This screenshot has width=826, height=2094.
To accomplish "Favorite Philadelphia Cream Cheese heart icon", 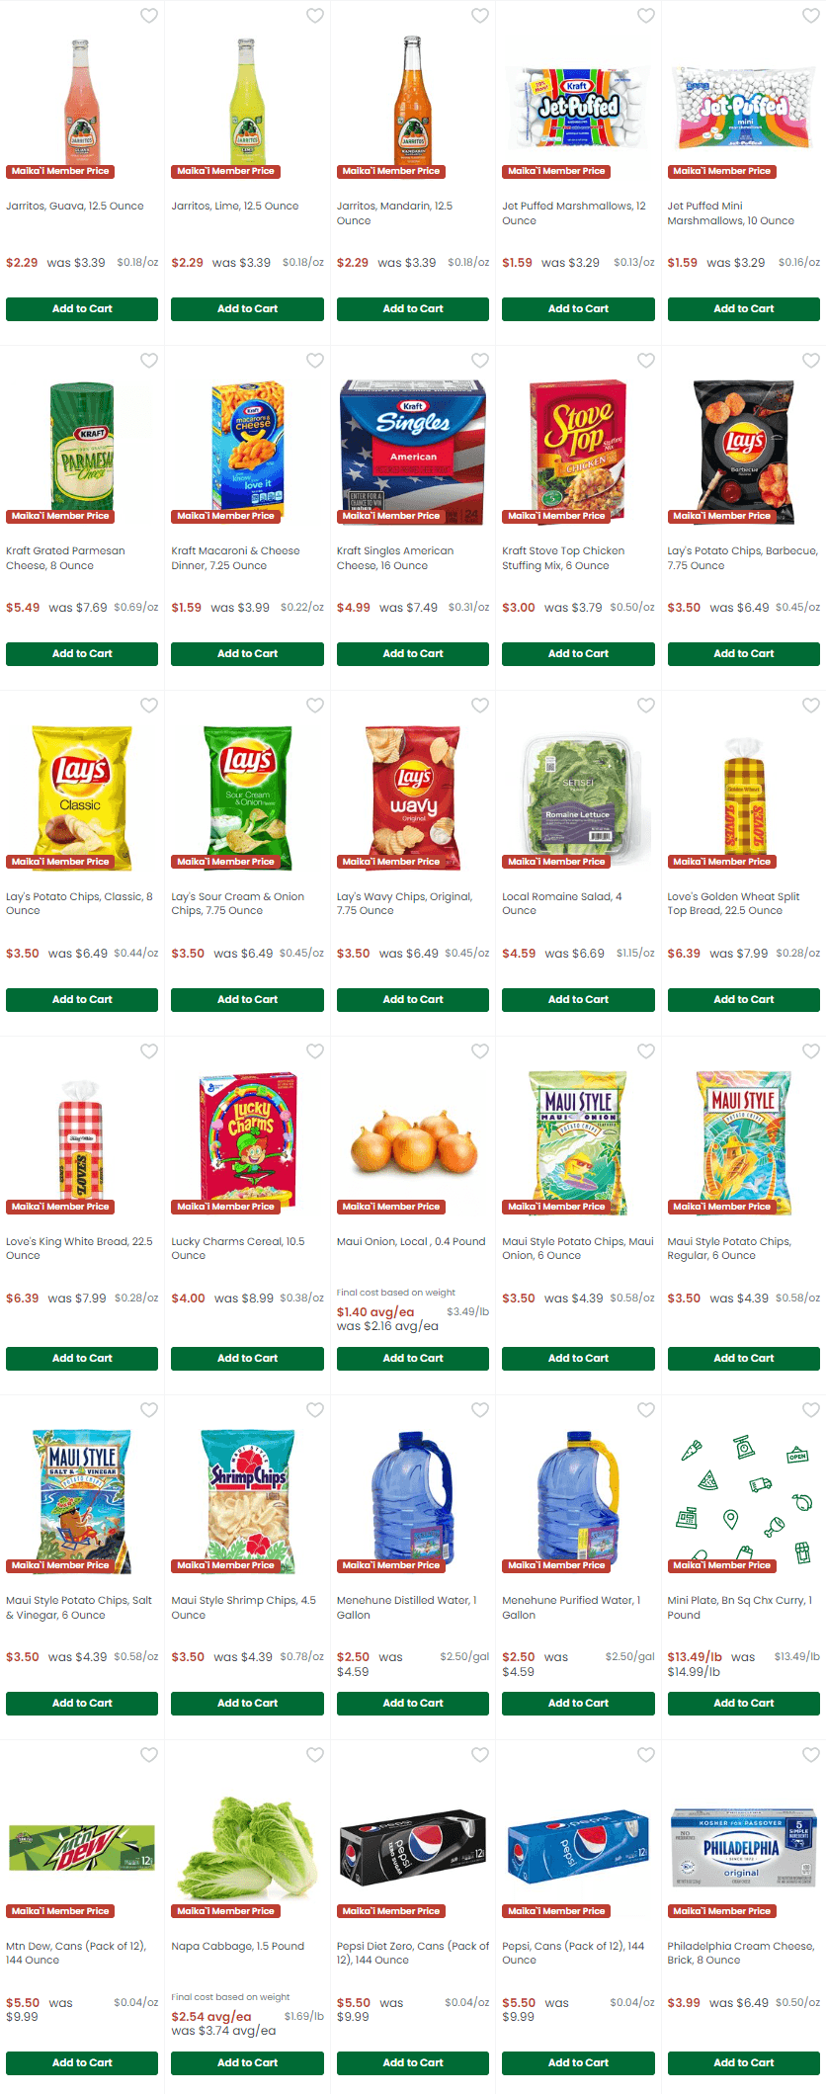I will pos(811,1755).
